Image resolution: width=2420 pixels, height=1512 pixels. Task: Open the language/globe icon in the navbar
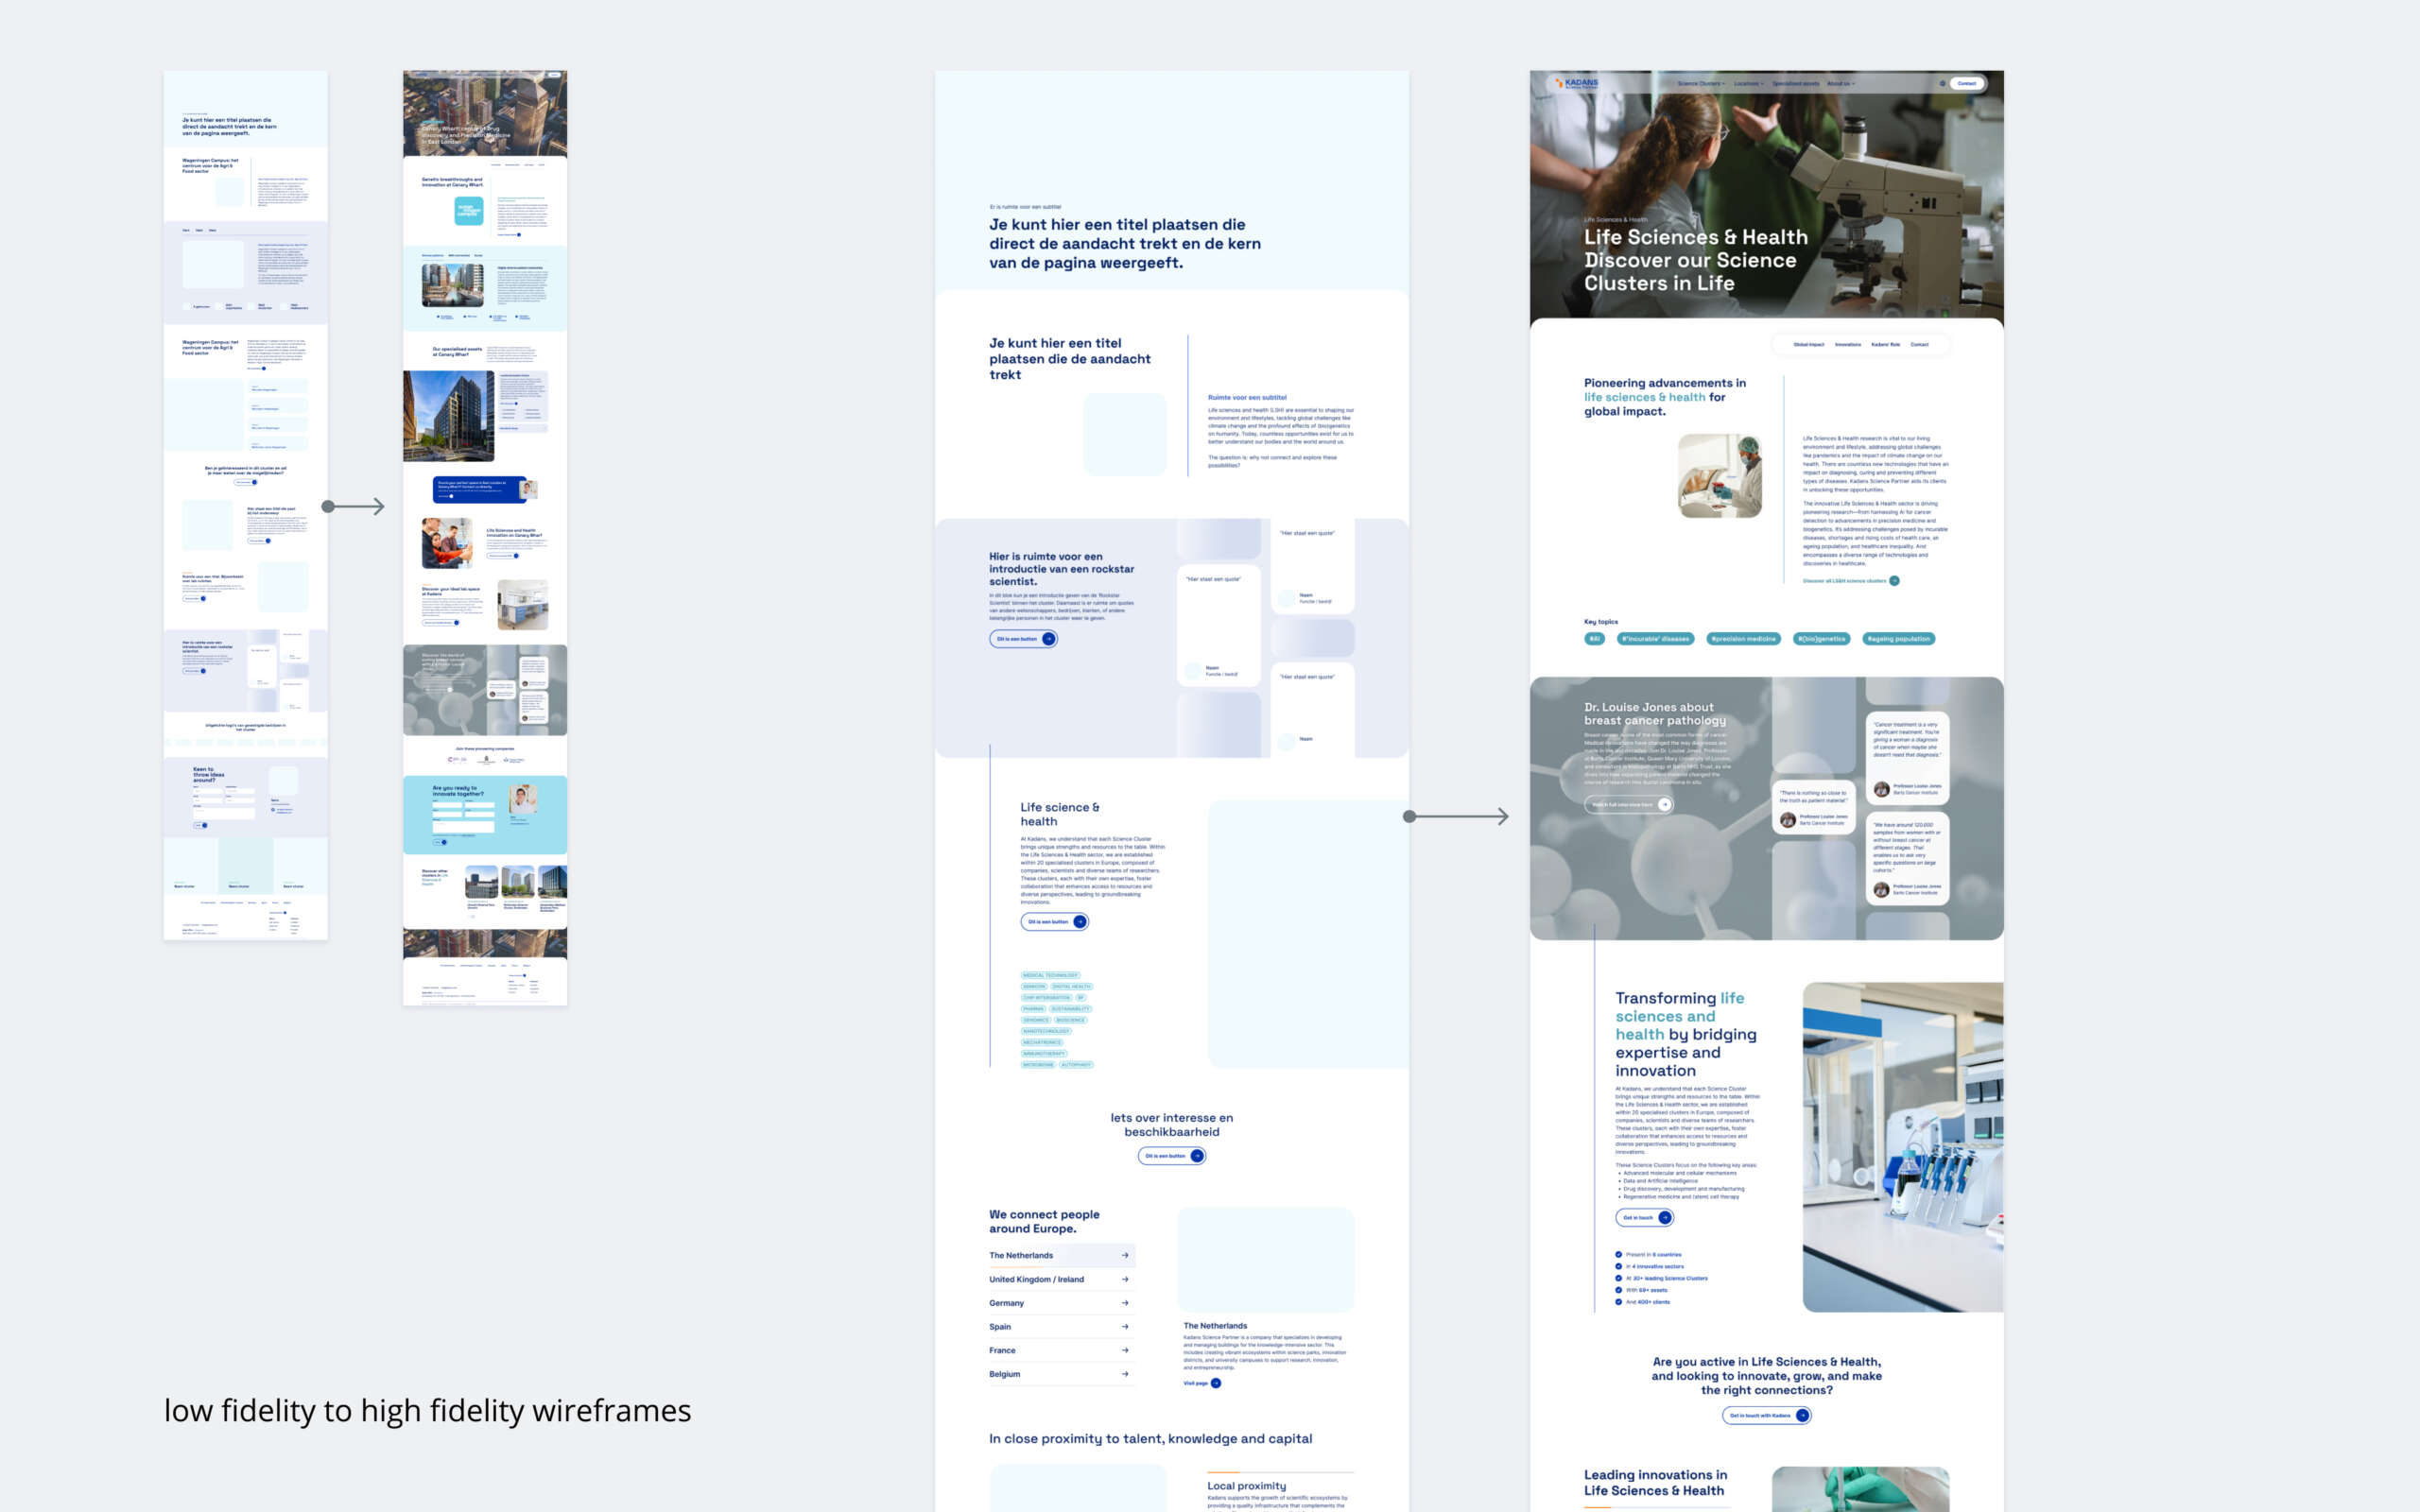[x=1944, y=84]
